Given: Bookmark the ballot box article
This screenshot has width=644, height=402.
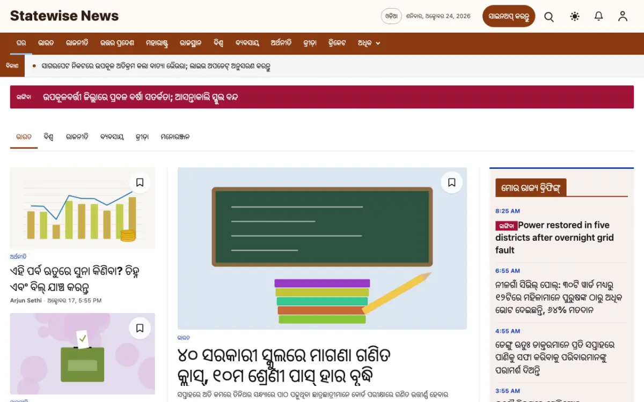Looking at the screenshot, I should point(140,328).
